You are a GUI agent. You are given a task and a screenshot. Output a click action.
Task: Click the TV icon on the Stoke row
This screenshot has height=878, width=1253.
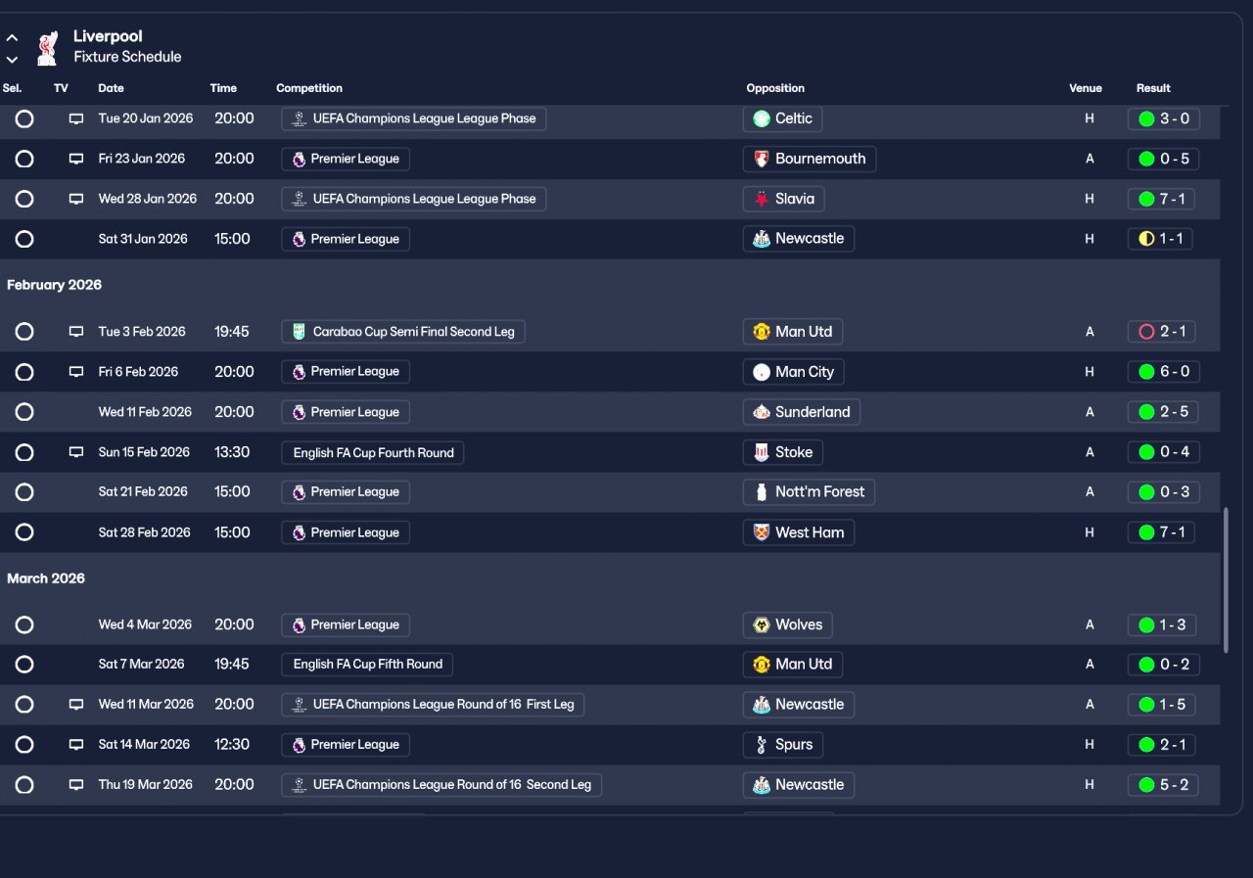(x=76, y=453)
